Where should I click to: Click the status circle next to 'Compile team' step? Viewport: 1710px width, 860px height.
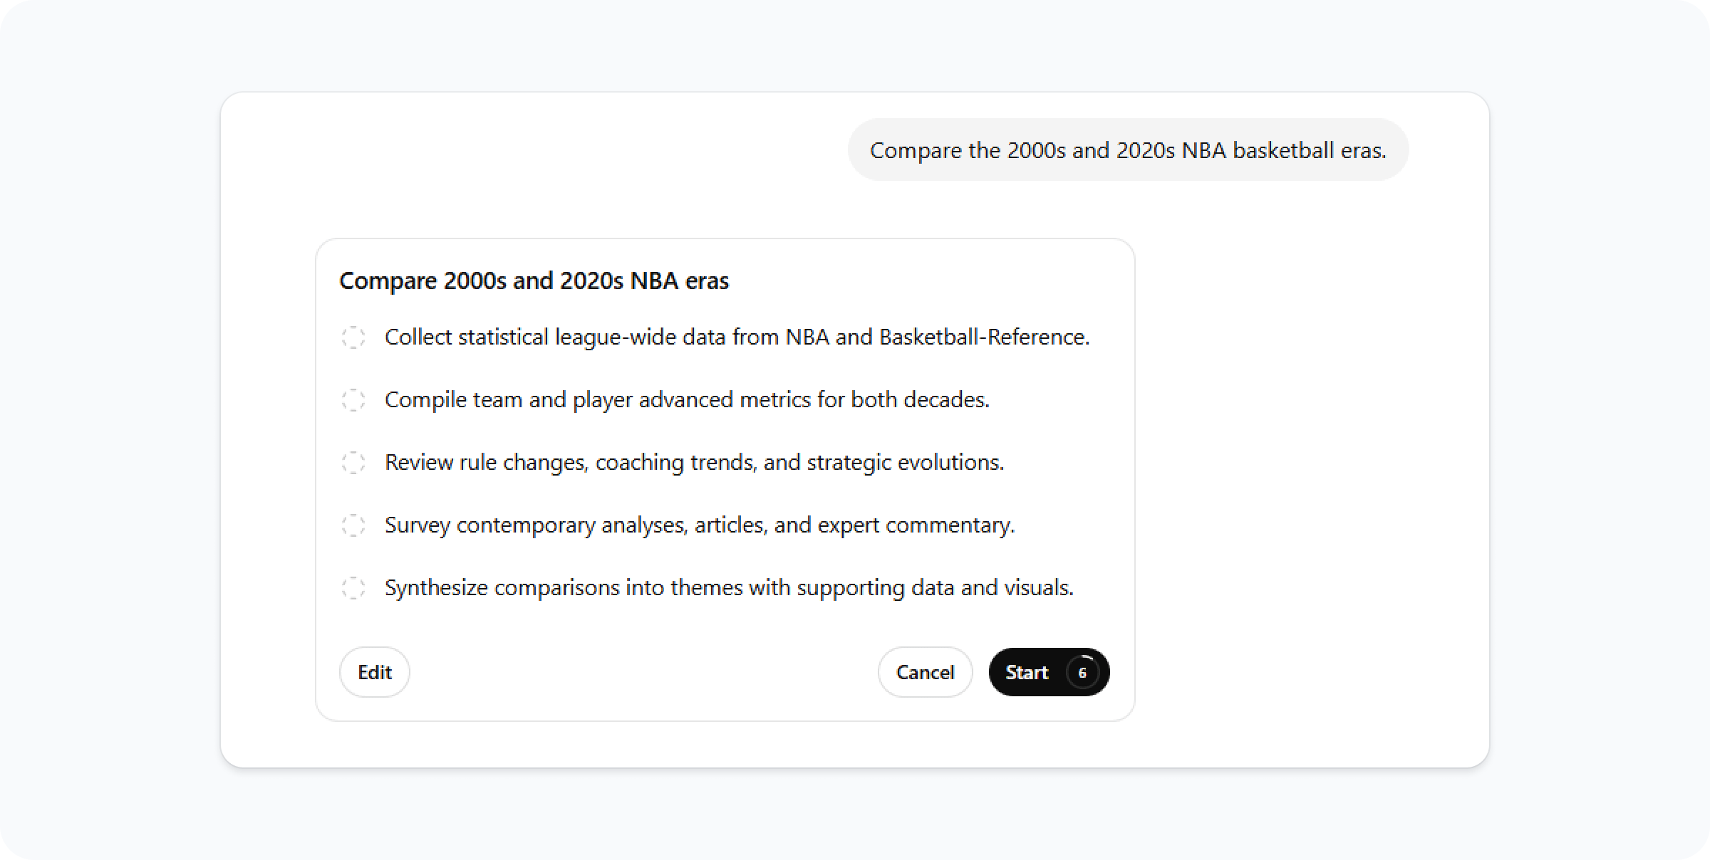click(353, 400)
